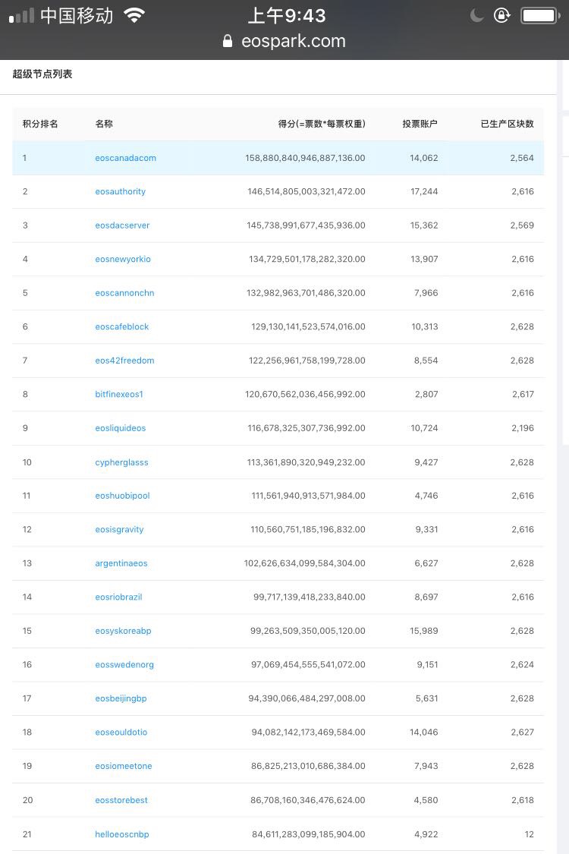Tap the rotation lock status icon
The width and height of the screenshot is (569, 854).
coord(501,15)
